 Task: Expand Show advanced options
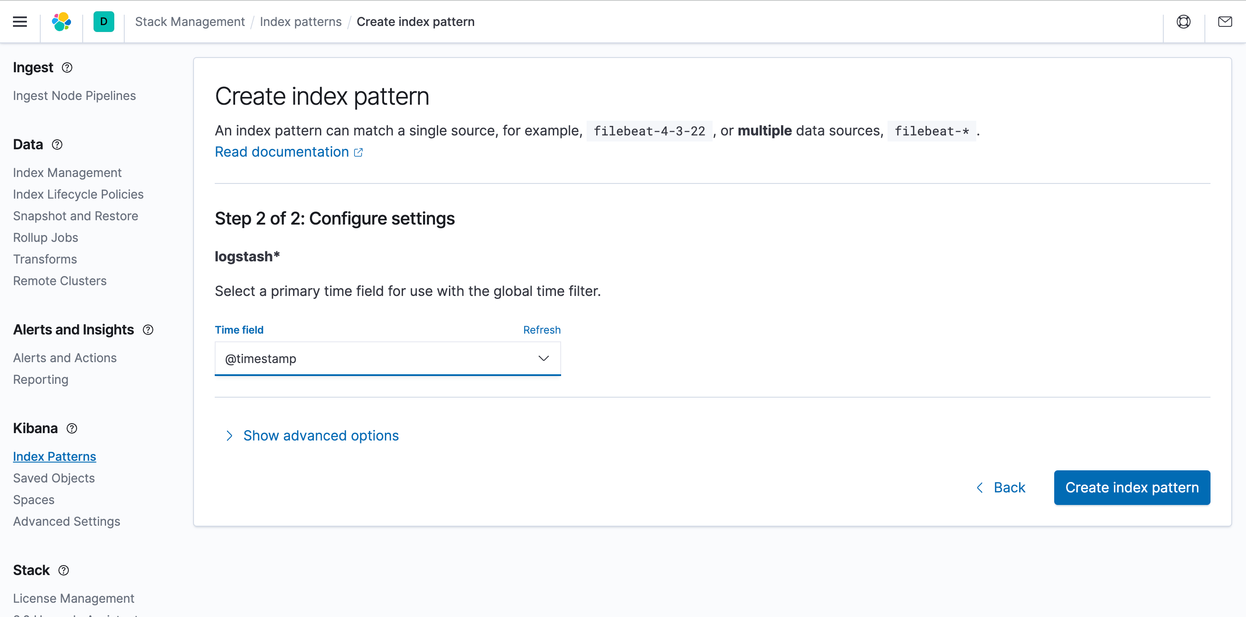(321, 436)
